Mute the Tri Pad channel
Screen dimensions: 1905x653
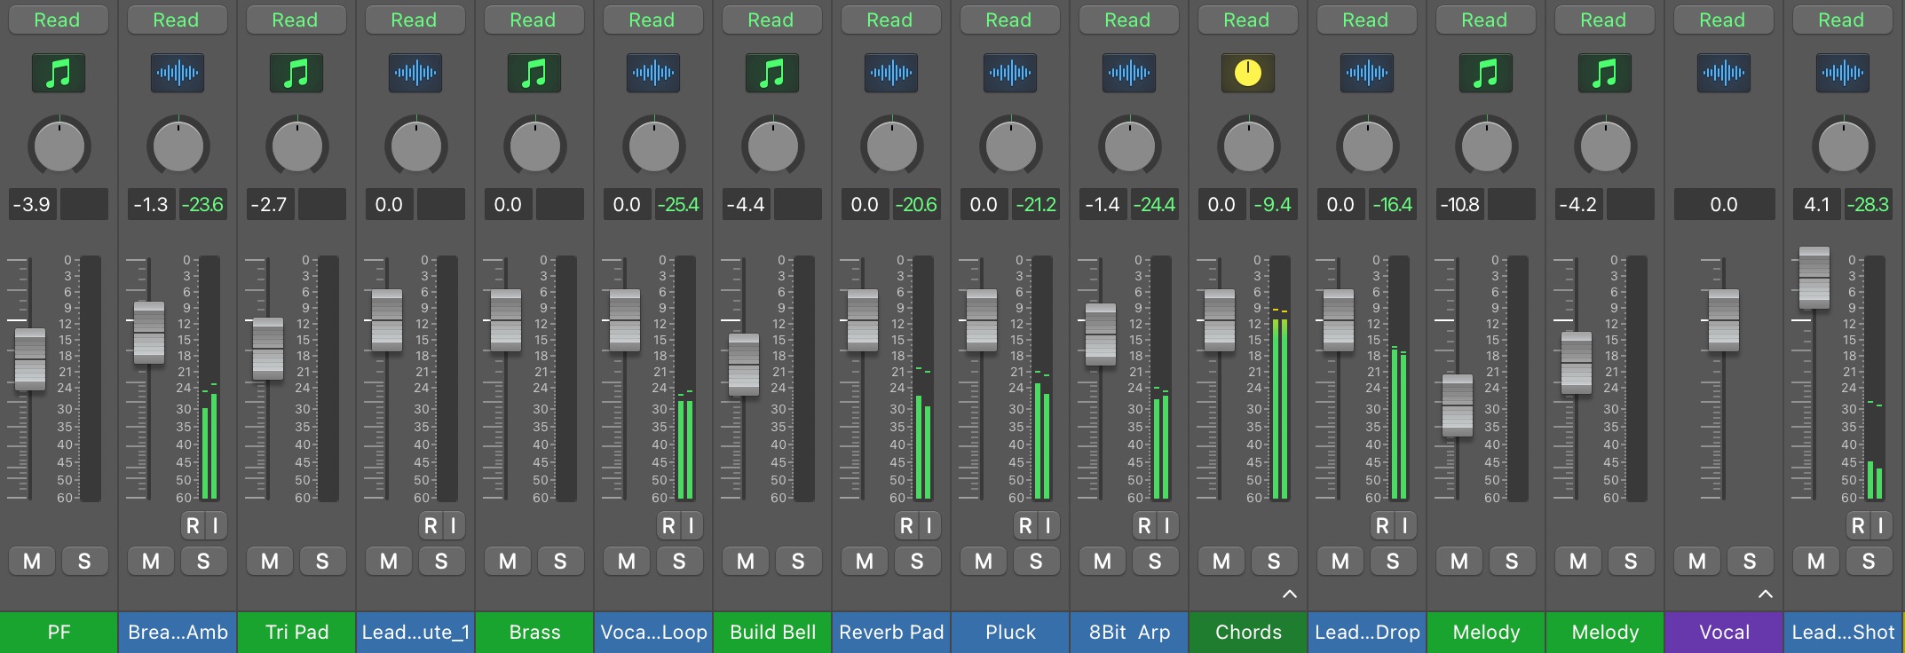(x=270, y=561)
